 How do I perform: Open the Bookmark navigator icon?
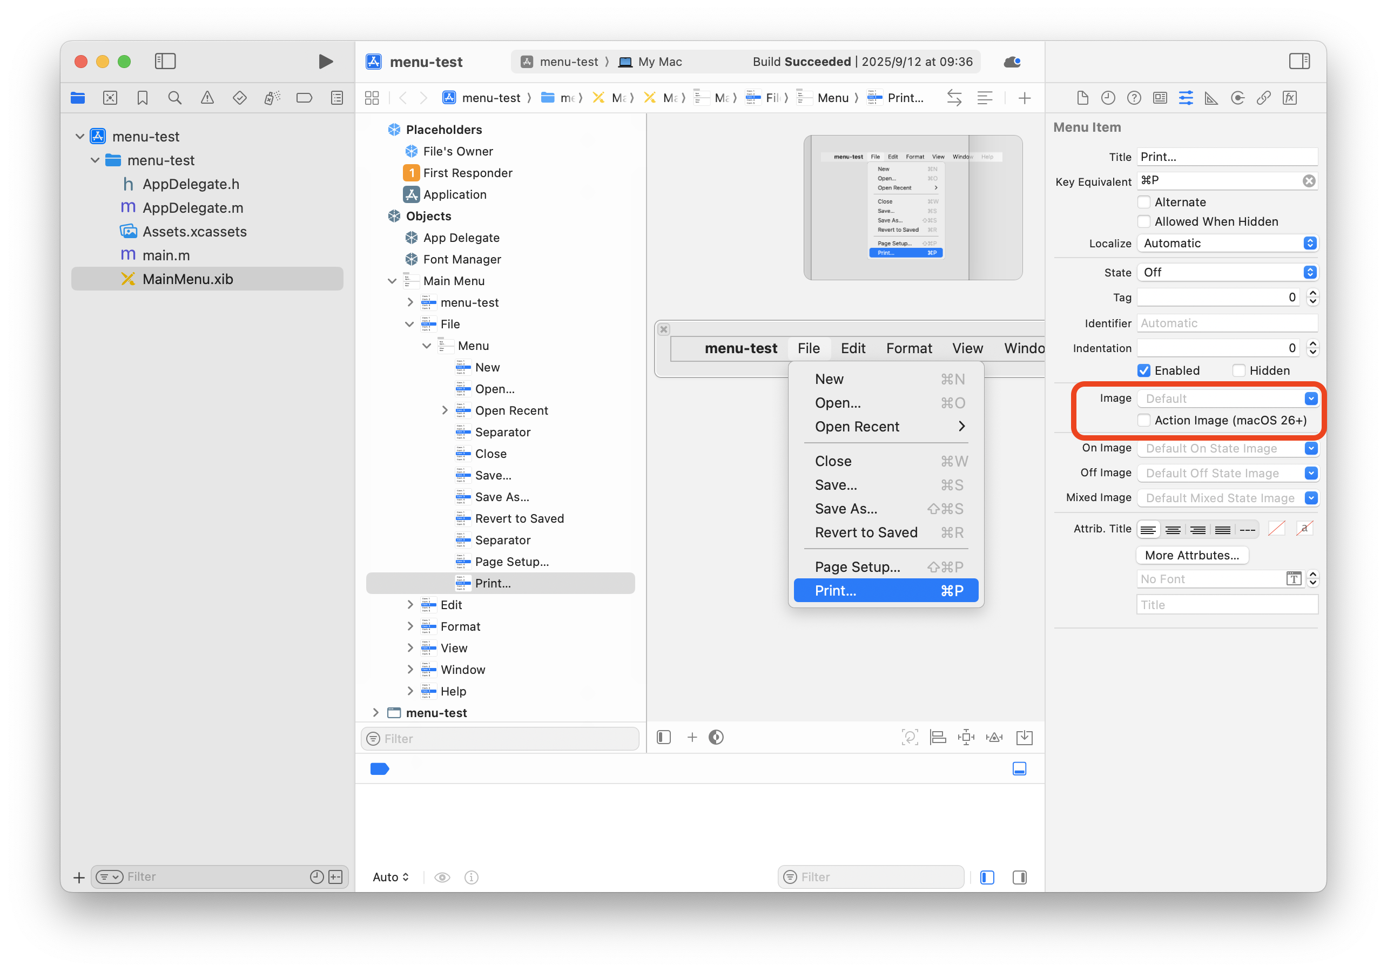click(x=143, y=98)
